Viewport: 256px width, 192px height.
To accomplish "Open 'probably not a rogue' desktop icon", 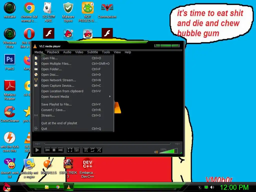I will (x=29, y=168).
